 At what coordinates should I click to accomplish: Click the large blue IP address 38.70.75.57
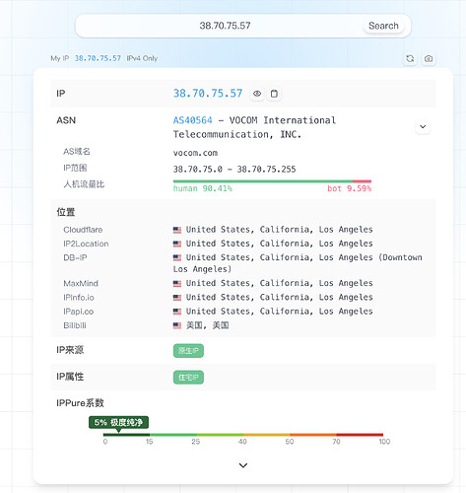click(x=208, y=94)
